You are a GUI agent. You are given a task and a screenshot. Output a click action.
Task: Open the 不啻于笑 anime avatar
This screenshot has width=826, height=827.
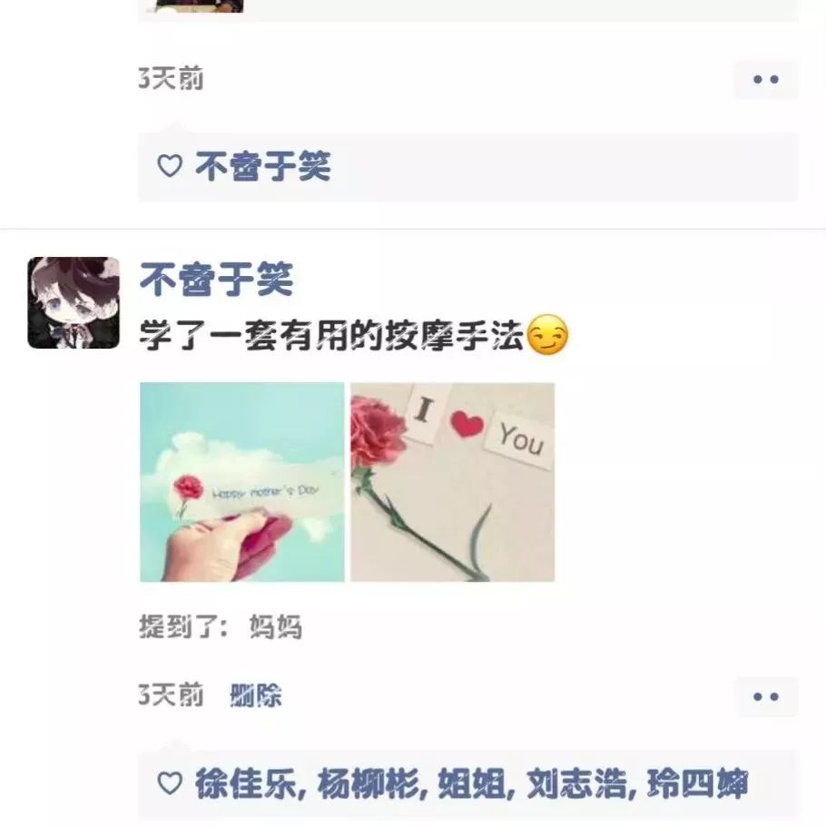click(x=74, y=302)
